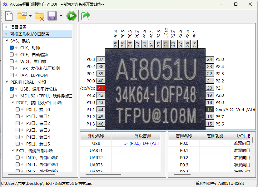This screenshot has width=258, height=187.
Task: Click pin 40 P0.0 on chip
Action: click(x=101, y=81)
